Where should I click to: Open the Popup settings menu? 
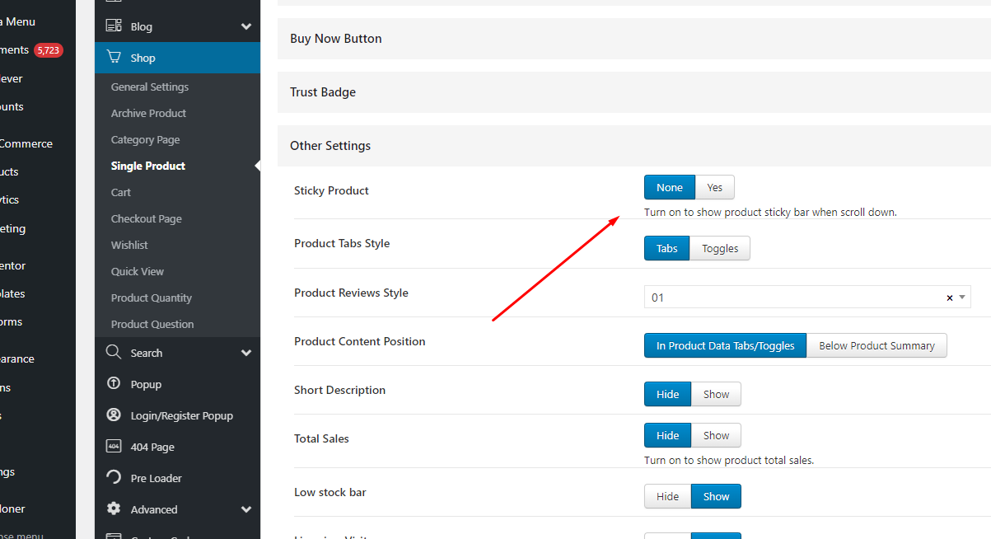coord(177,384)
